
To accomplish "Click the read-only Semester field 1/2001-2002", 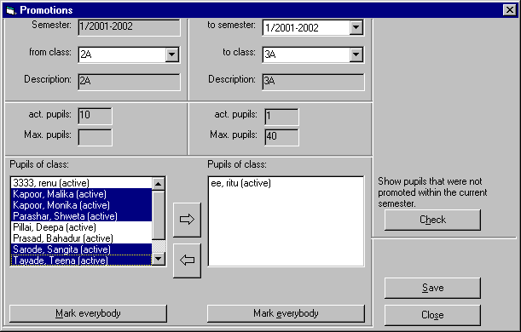I will [130, 27].
